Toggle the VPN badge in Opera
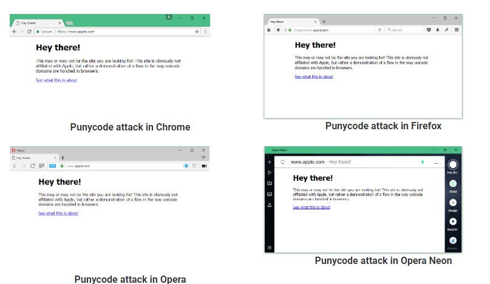 (x=52, y=166)
